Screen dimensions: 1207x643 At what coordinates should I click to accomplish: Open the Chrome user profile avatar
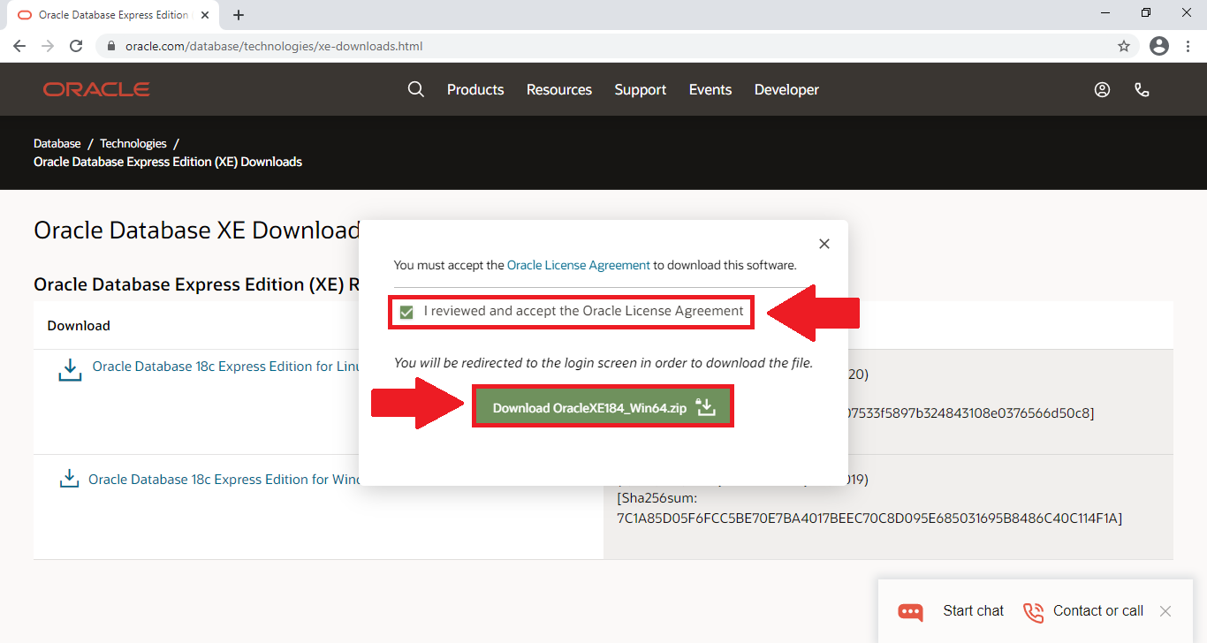(1159, 46)
